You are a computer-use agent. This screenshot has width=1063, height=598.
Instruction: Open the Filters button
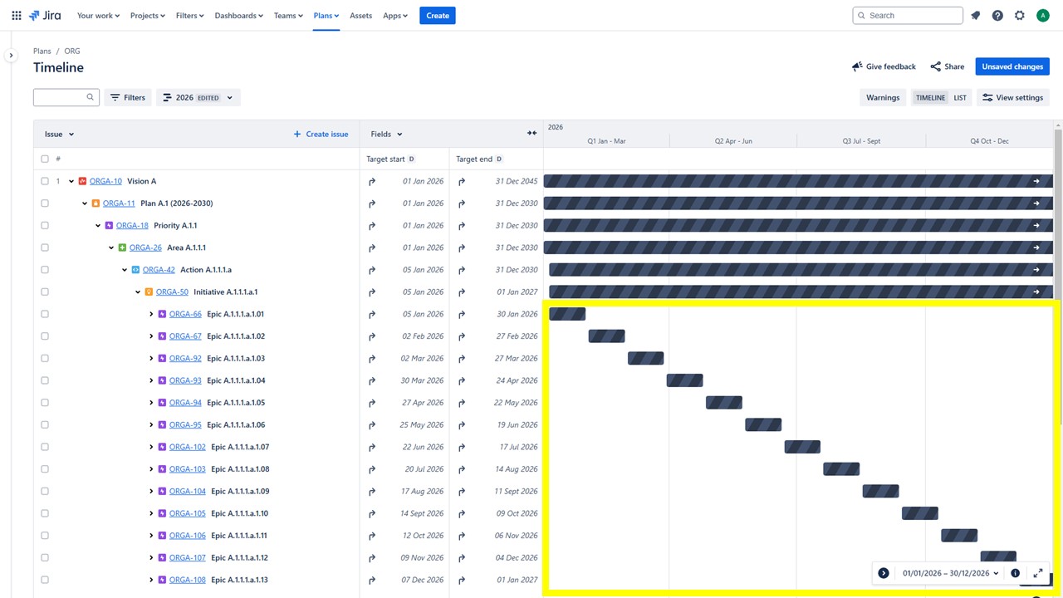128,97
